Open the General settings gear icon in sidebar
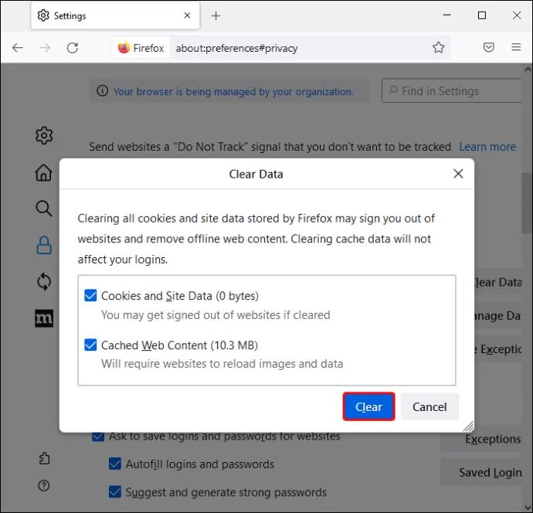Image resolution: width=533 pixels, height=513 pixels. (x=44, y=136)
